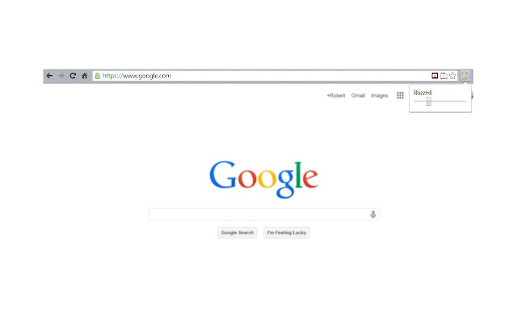Click the mobile devices icon in address bar

[443, 76]
